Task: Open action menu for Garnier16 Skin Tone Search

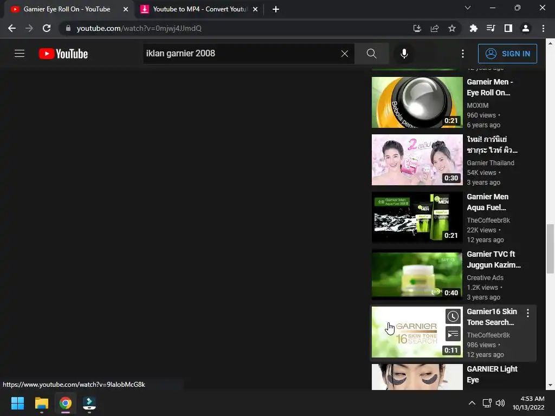Action: (528, 313)
